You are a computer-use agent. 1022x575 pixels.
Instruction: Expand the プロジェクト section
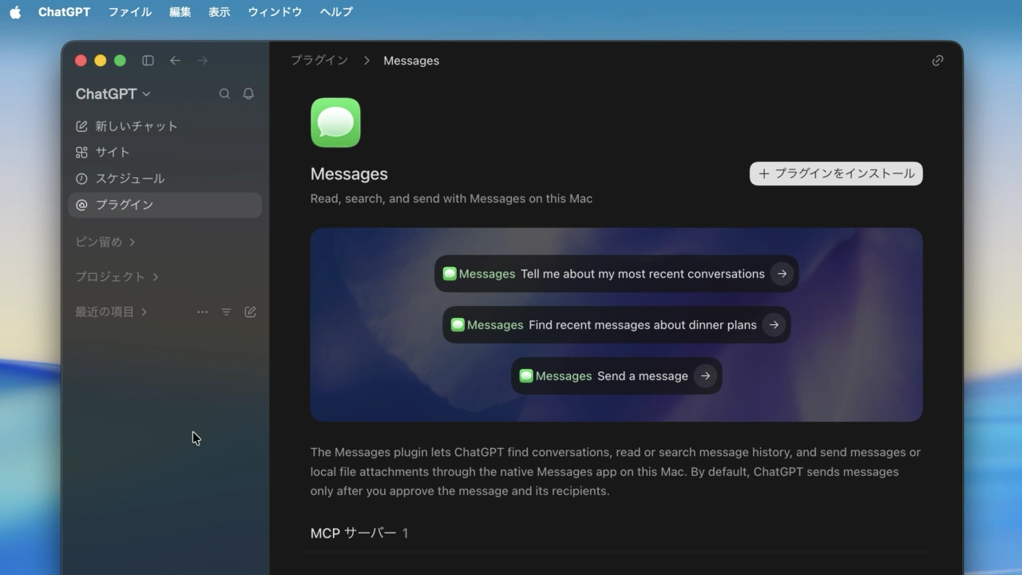tap(117, 277)
